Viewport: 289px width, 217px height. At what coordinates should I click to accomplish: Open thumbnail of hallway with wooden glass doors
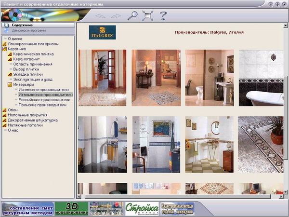coord(103,78)
